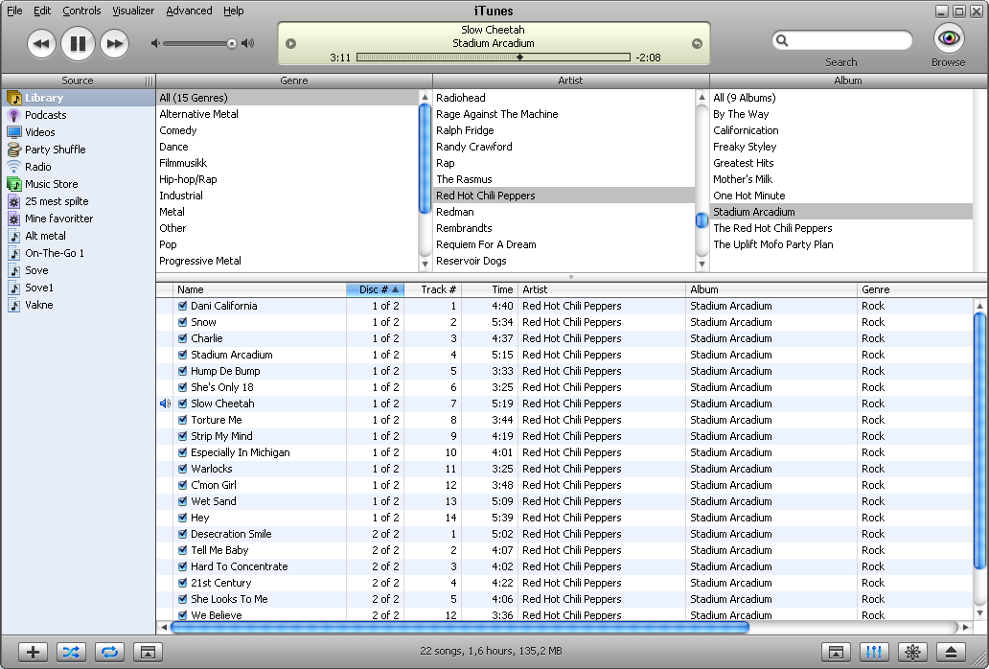The width and height of the screenshot is (989, 669).
Task: Select Party Shuffle source
Action: pyautogui.click(x=79, y=150)
